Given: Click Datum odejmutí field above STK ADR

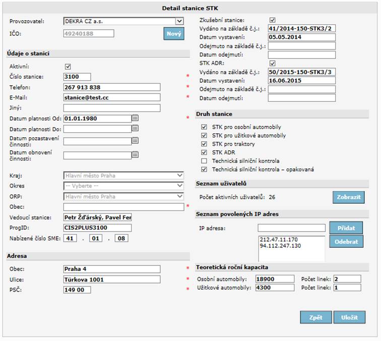Looking at the screenshot, I should (302, 54).
